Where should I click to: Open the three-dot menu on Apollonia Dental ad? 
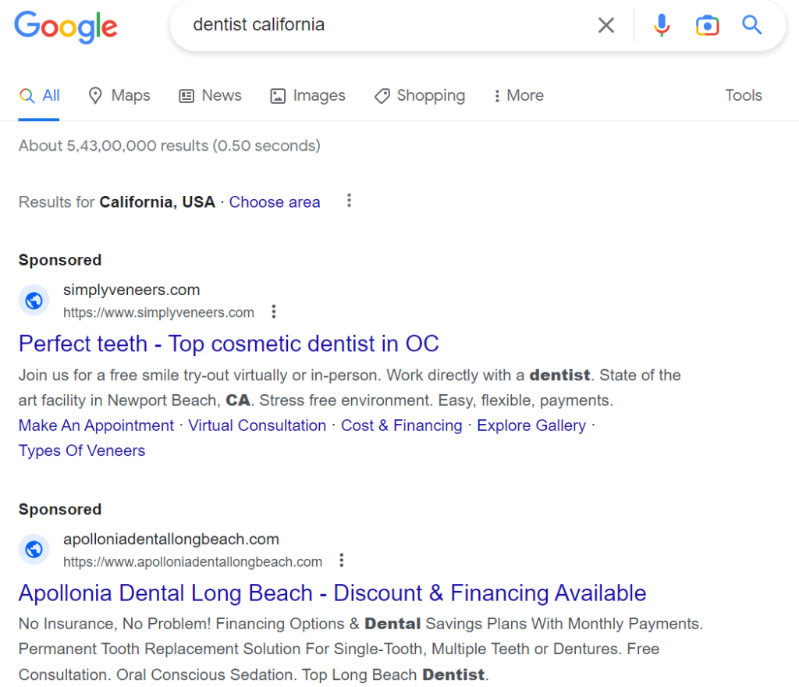click(342, 560)
